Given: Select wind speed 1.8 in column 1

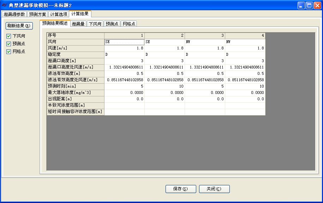Looking at the screenshot, I should pyautogui.click(x=124, y=48).
